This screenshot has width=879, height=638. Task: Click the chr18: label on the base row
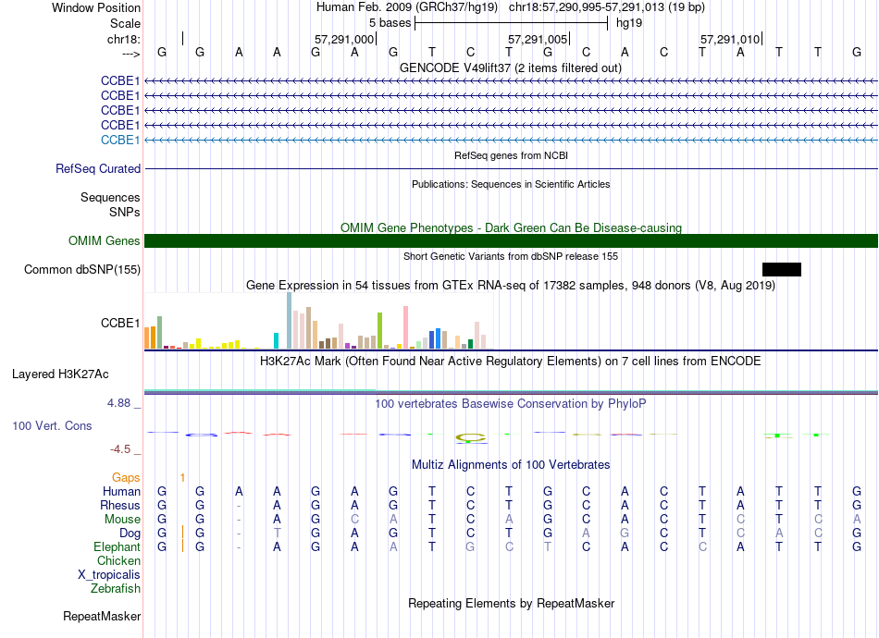pyautogui.click(x=124, y=39)
